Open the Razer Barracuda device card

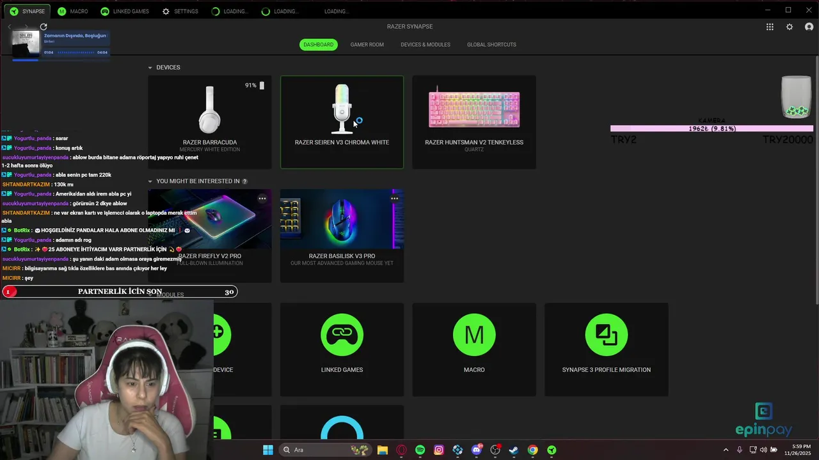(x=210, y=122)
